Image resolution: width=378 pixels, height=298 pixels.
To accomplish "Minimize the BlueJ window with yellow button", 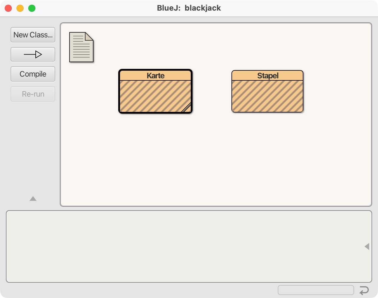I will pyautogui.click(x=20, y=8).
